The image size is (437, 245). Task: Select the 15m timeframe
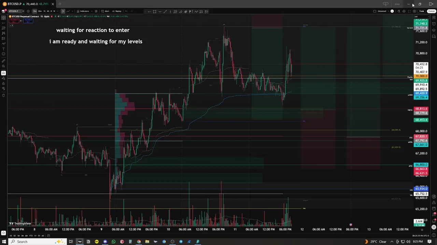pos(34,11)
